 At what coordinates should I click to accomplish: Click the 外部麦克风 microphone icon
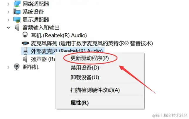click(25, 51)
